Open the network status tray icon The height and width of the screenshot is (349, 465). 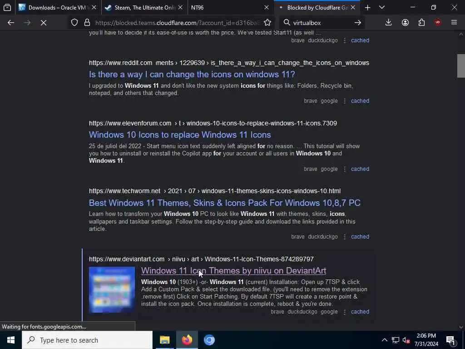pyautogui.click(x=396, y=340)
